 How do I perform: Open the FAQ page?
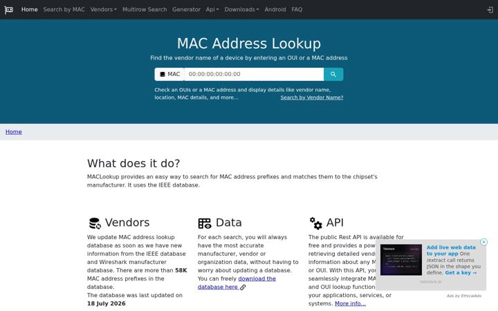(297, 10)
